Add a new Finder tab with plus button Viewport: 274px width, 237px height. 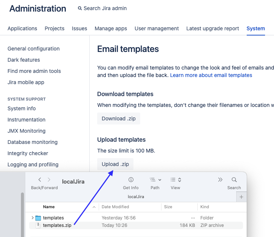pyautogui.click(x=241, y=197)
